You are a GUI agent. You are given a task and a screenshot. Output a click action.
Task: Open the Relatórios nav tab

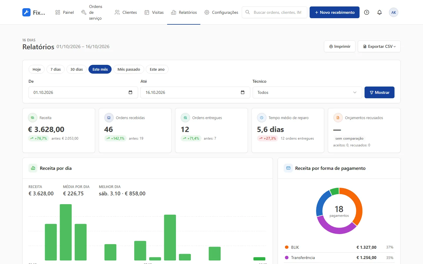pos(184,12)
